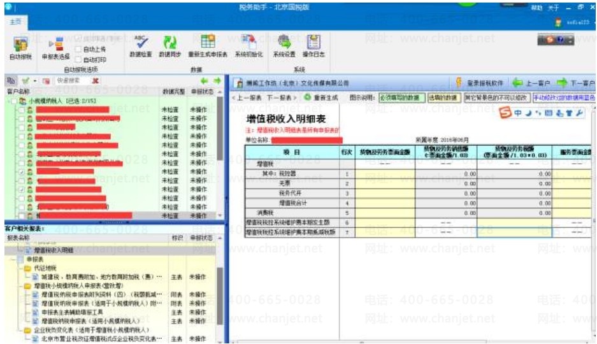Click Sogou moon half-width icon
Image resolution: width=597 pixels, height=344 pixels.
click(528, 113)
